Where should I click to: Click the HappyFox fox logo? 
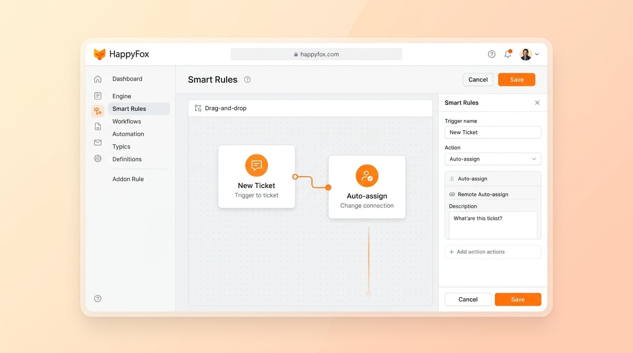point(99,54)
